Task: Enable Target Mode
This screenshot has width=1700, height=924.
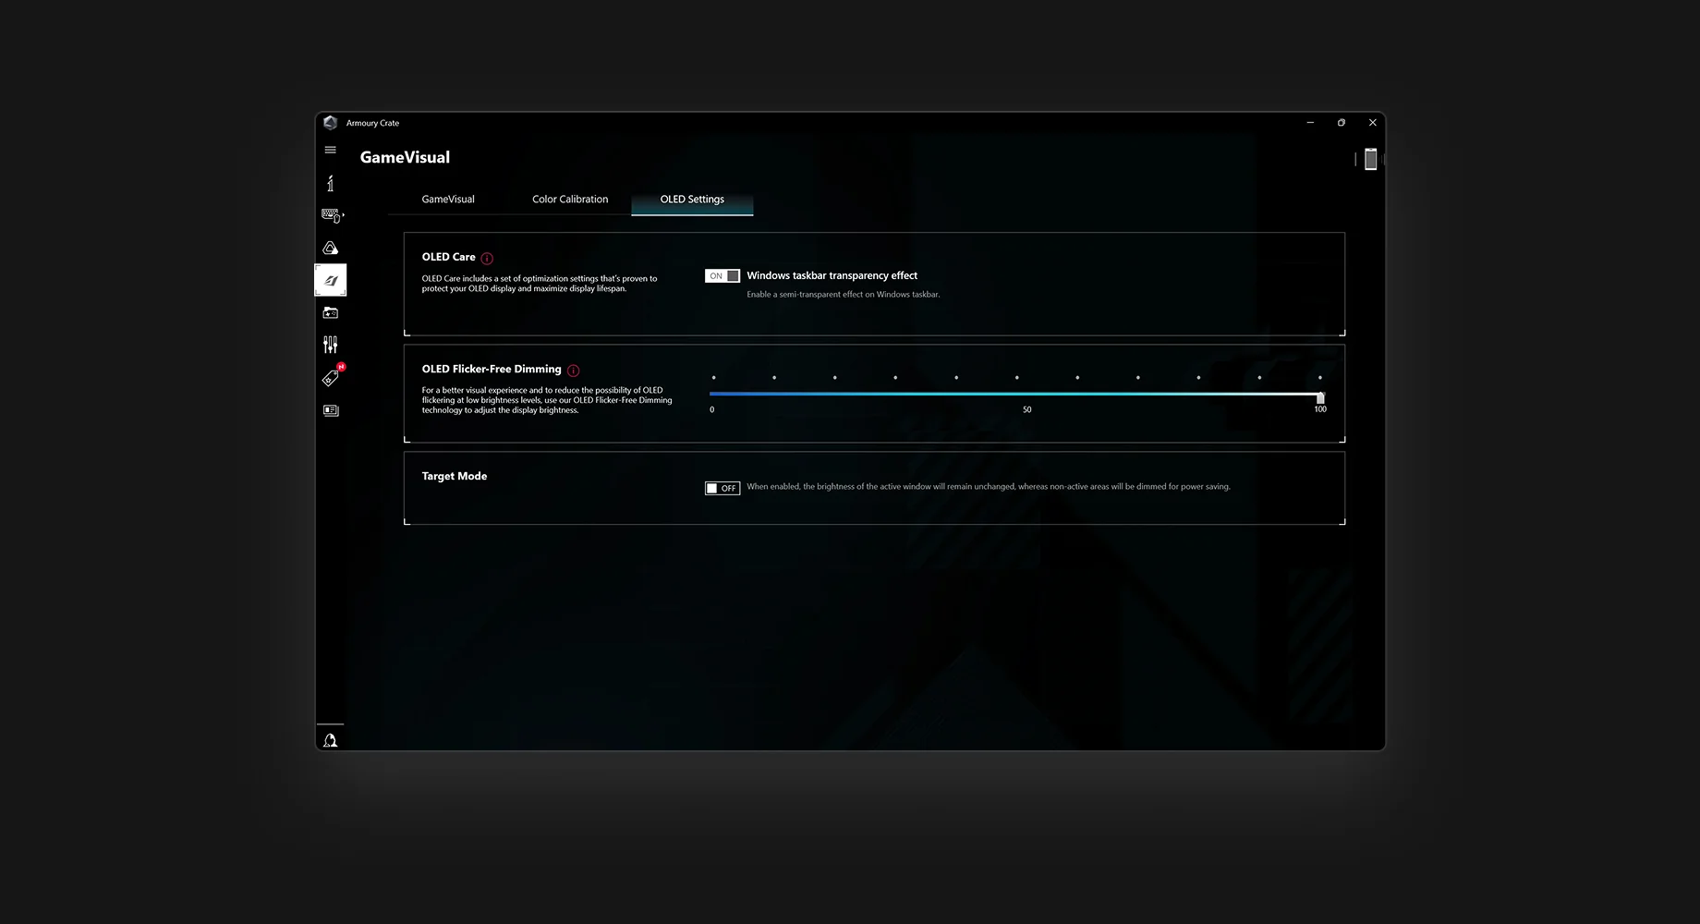Action: [x=722, y=488]
